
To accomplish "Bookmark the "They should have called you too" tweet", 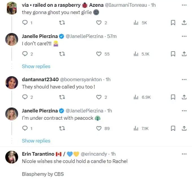I will pos(173,97).
